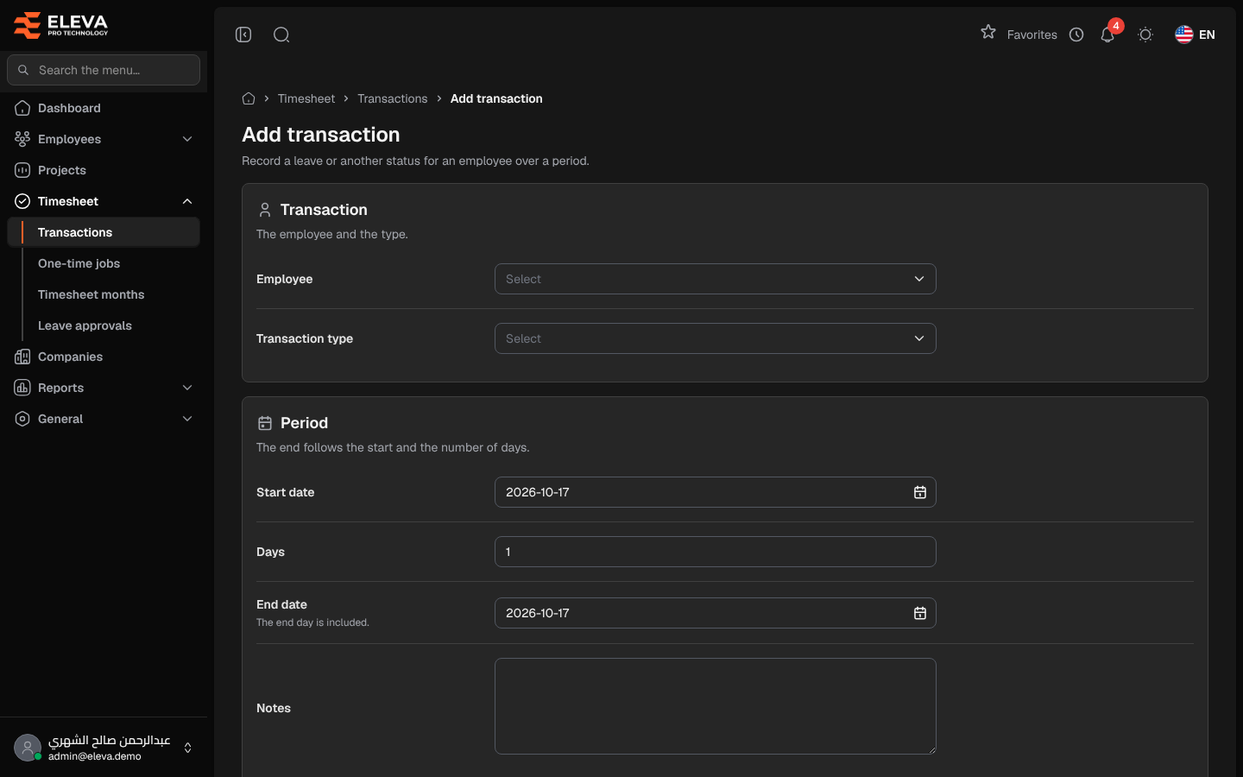Click into the Days input field
This screenshot has width=1243, height=777.
click(x=716, y=552)
